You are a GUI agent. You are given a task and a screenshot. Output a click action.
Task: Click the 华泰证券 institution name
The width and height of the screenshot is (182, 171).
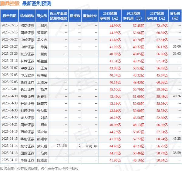click(x=26, y=96)
